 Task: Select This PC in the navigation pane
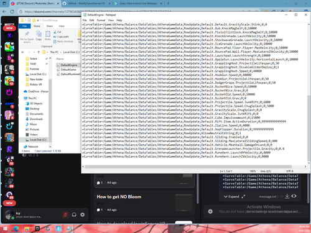point(32,98)
